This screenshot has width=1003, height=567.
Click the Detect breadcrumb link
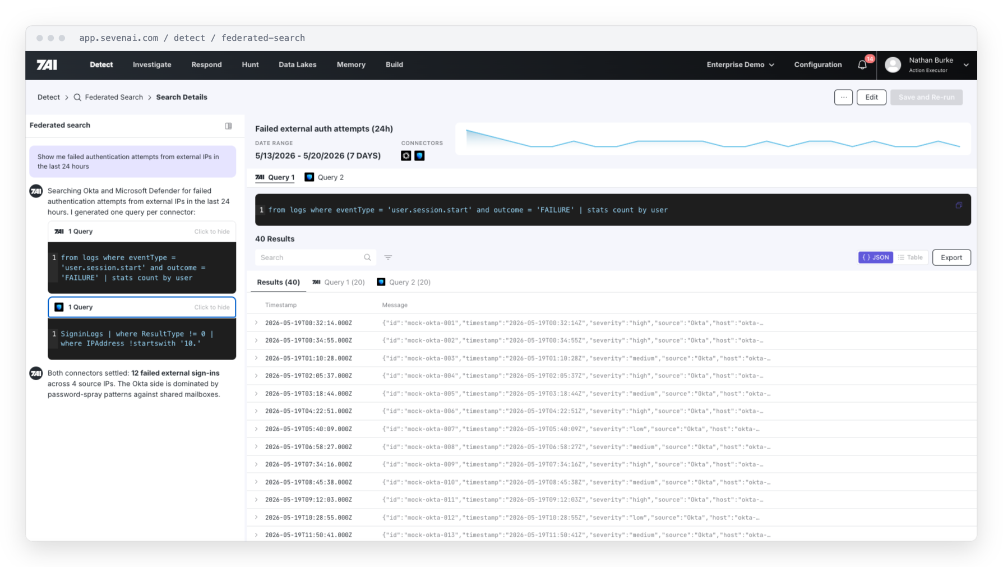point(48,98)
